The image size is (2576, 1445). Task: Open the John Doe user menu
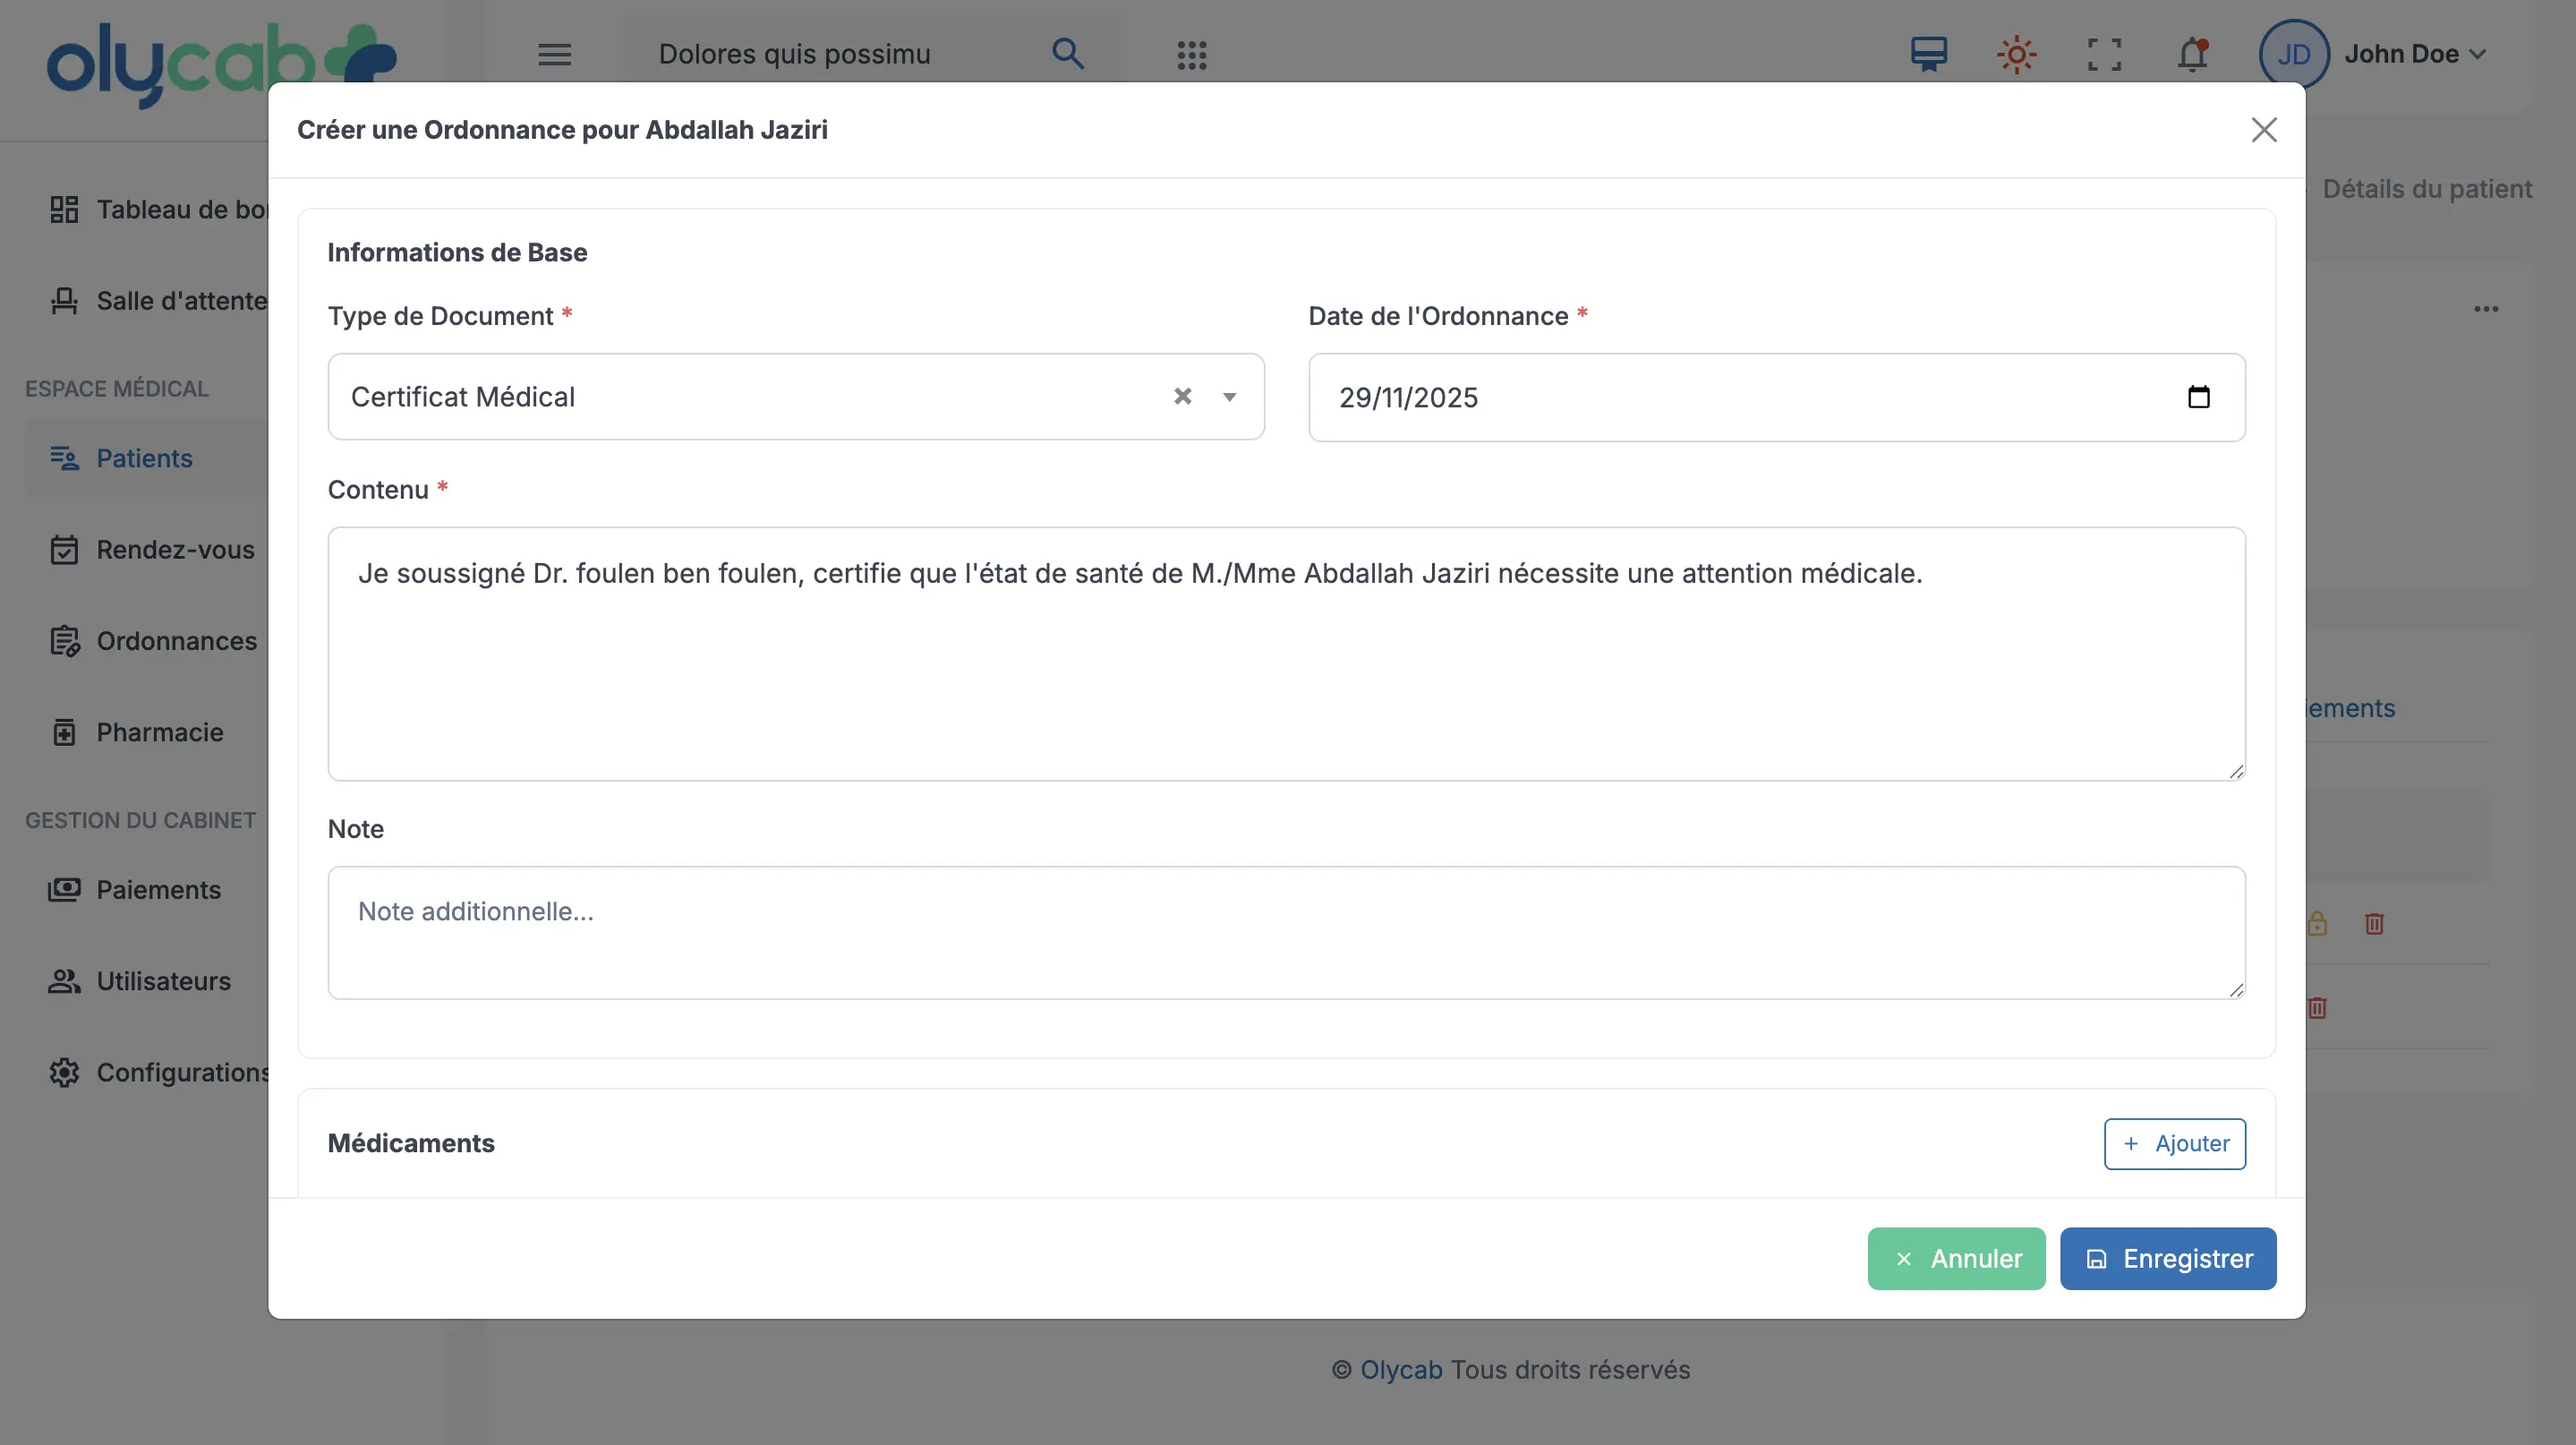click(2400, 54)
